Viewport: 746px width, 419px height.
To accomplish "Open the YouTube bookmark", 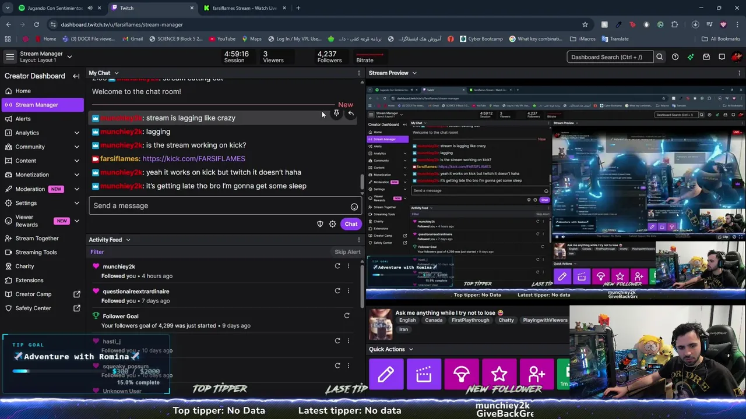I will pyautogui.click(x=221, y=39).
